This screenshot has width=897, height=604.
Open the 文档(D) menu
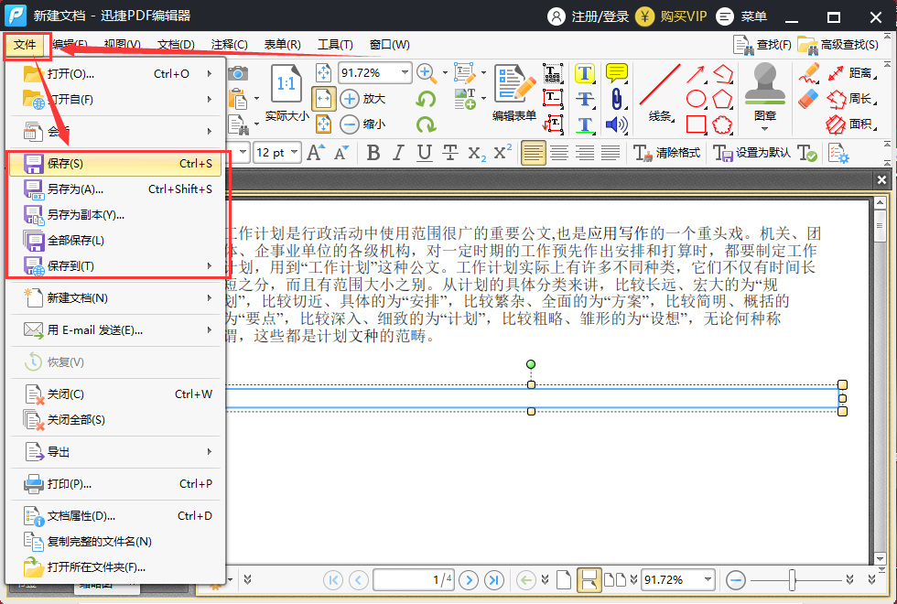176,45
